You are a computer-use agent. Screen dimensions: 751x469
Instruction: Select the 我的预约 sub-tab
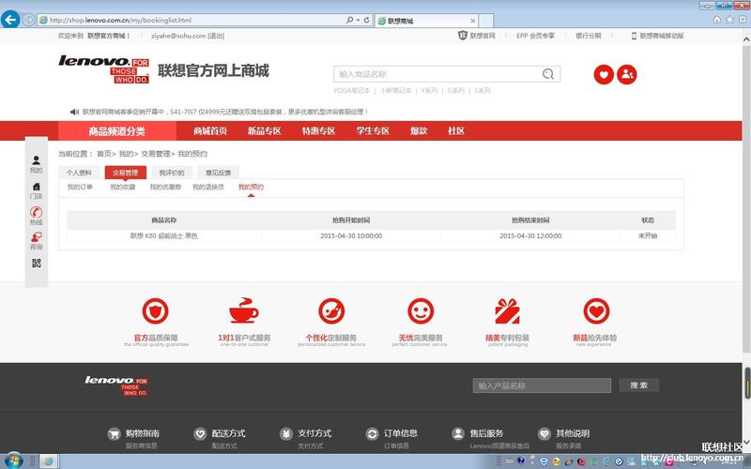tap(251, 187)
